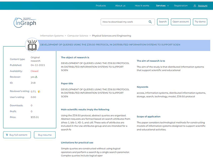Image resolution: width=213 pixels, height=160 pixels.
Task: Select the Information Systems breadcrumb
Action: point(52,36)
